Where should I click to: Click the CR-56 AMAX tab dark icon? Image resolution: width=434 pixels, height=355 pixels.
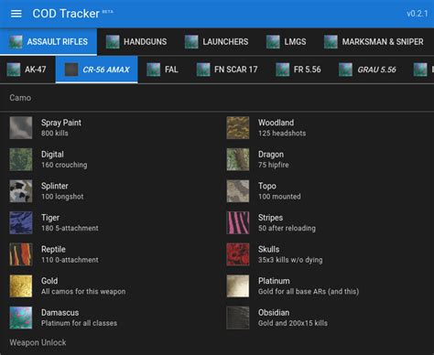pos(71,70)
